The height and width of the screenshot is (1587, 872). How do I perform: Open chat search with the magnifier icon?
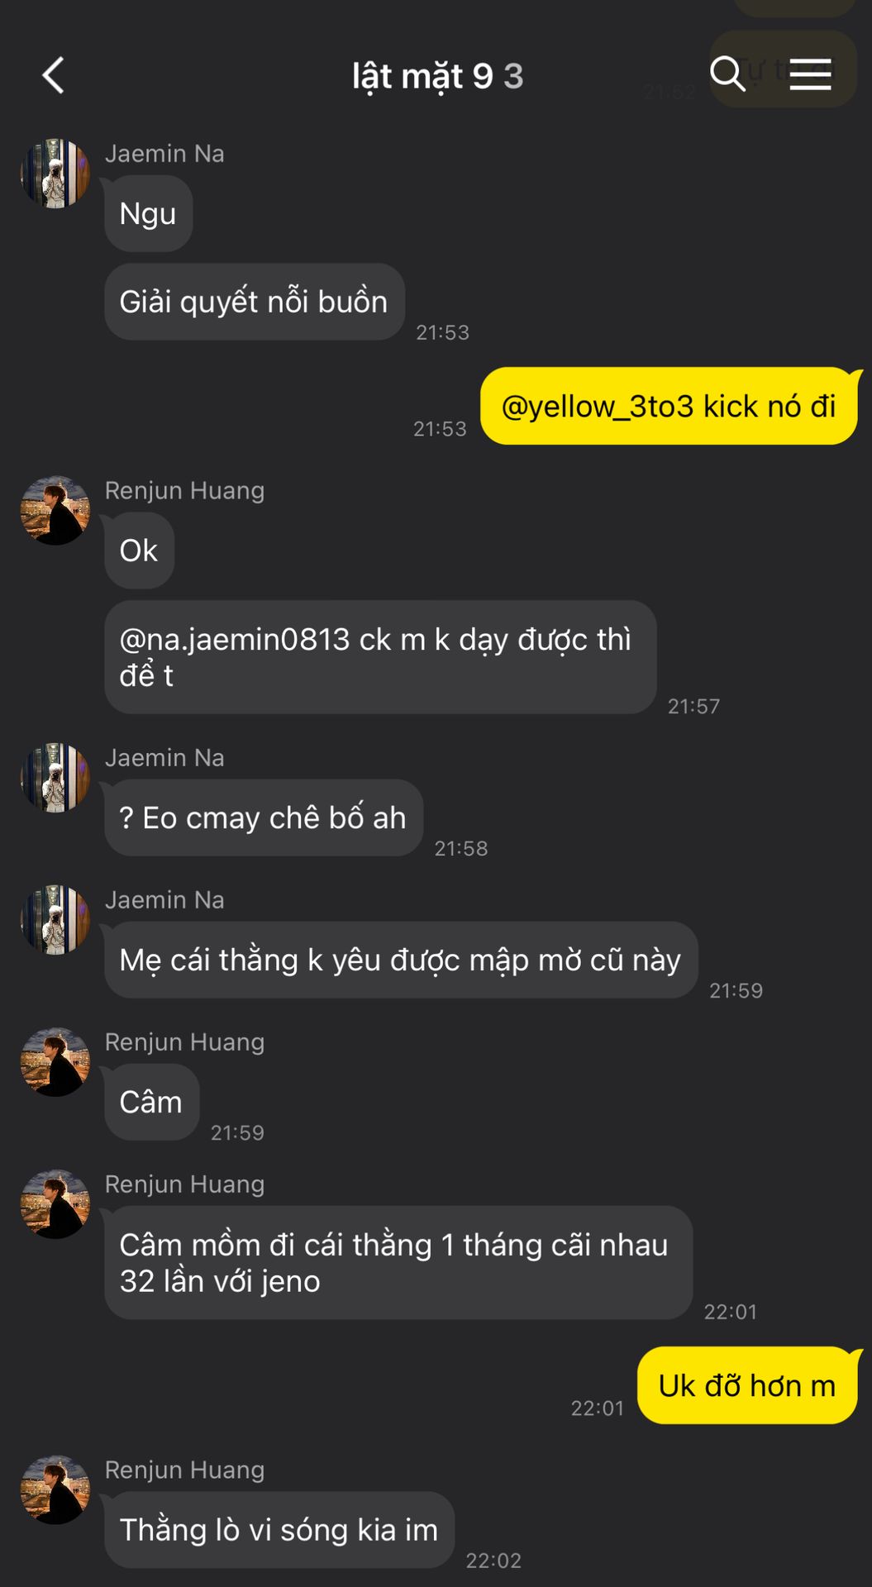click(727, 74)
